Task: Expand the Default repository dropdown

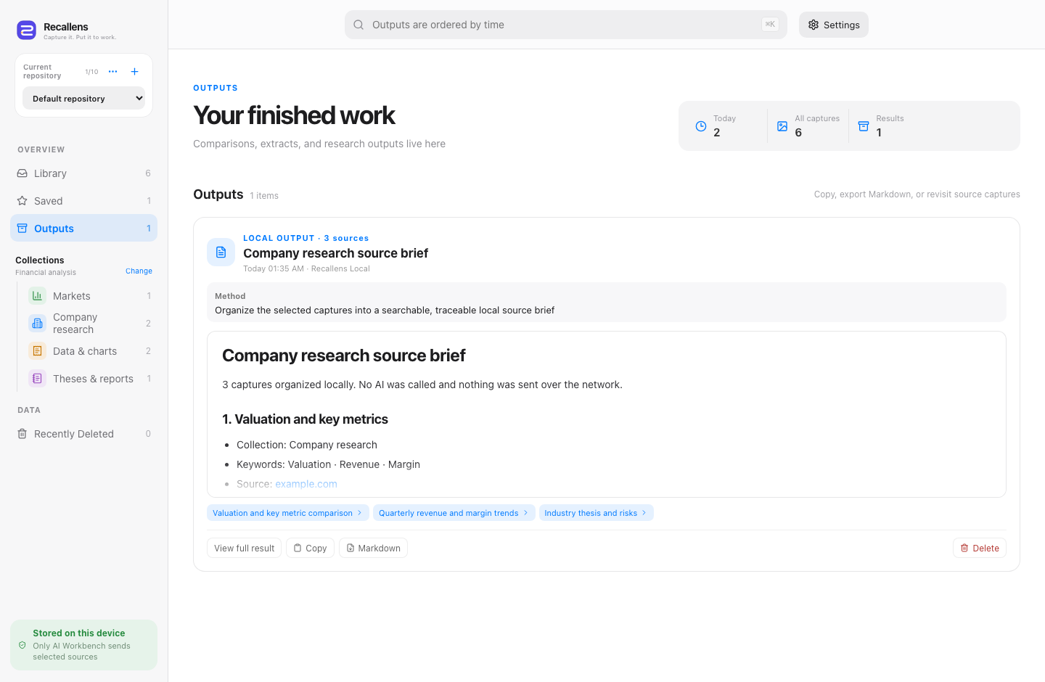Action: pyautogui.click(x=84, y=99)
